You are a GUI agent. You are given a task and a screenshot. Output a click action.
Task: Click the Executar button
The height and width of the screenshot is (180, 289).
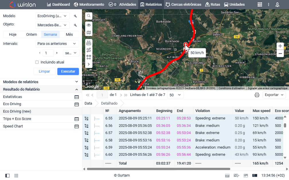[x=68, y=71]
